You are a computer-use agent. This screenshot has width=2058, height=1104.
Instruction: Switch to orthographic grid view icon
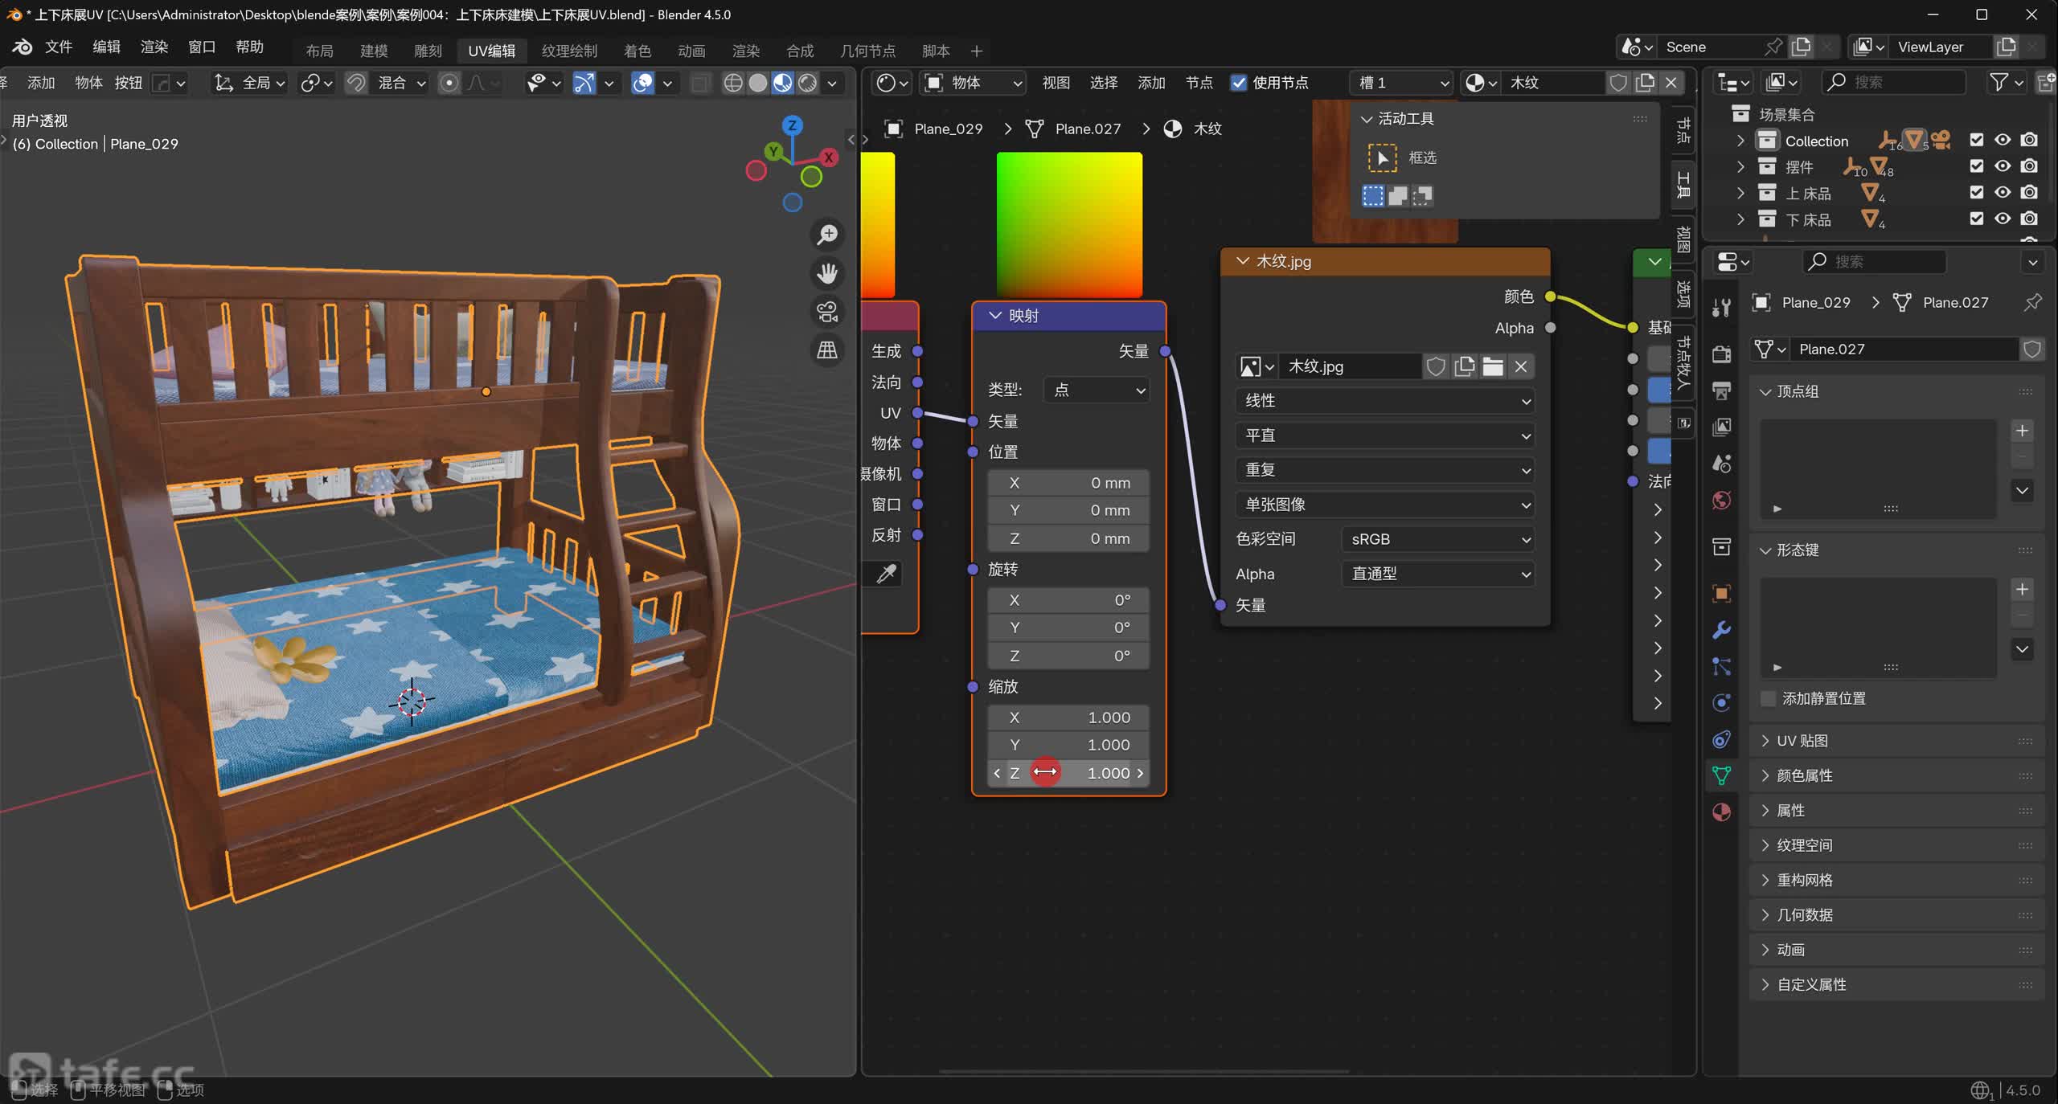click(x=827, y=350)
